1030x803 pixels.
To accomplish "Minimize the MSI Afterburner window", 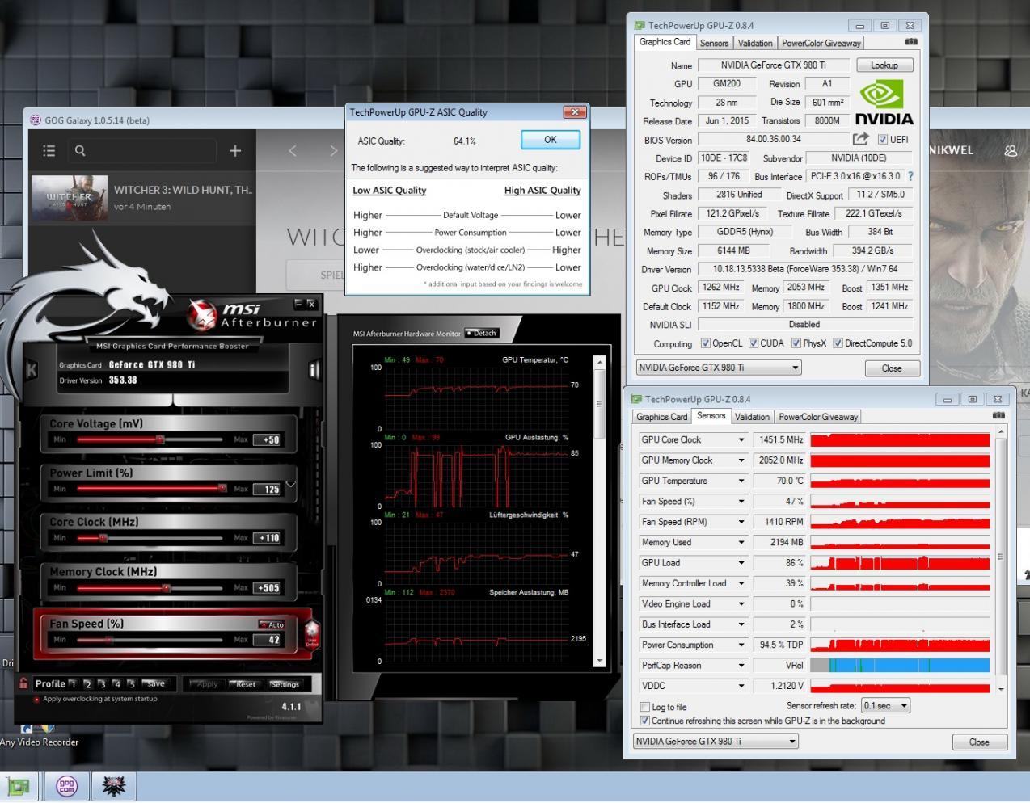I will [298, 304].
